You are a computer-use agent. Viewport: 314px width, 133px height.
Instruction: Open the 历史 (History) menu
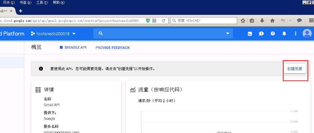coord(9,3)
